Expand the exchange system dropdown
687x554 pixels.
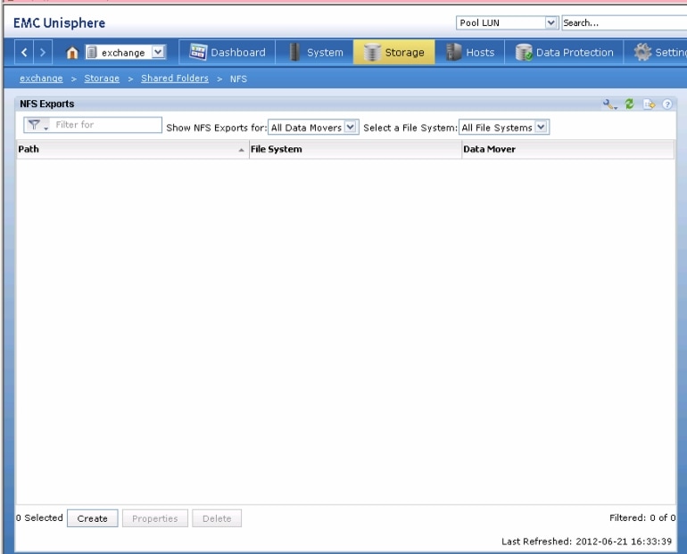click(158, 52)
